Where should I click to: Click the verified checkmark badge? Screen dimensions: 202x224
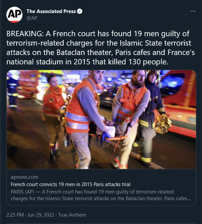point(80,11)
